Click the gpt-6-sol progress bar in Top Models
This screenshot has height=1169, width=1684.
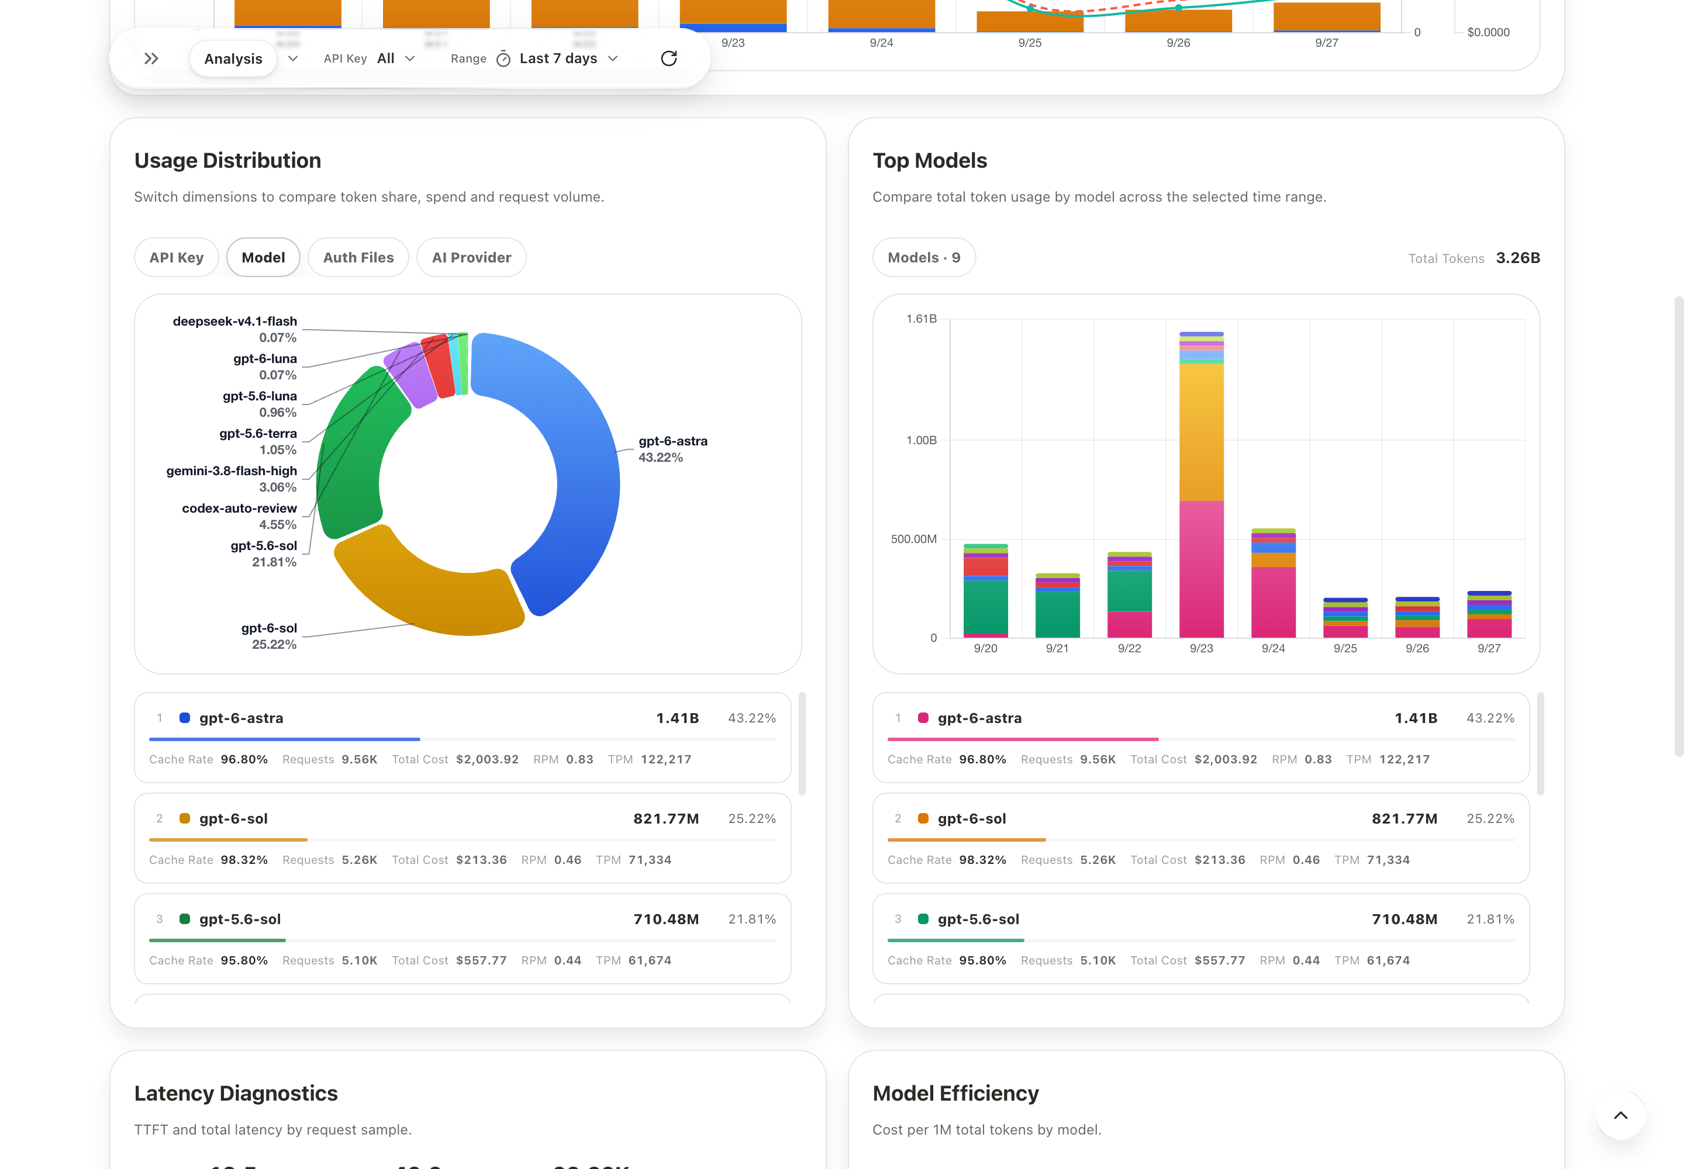1201,839
